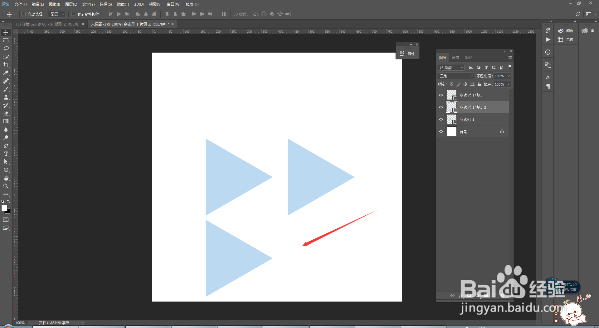The image size is (599, 328).
Task: Click the background color swatch
Action: coord(9,212)
